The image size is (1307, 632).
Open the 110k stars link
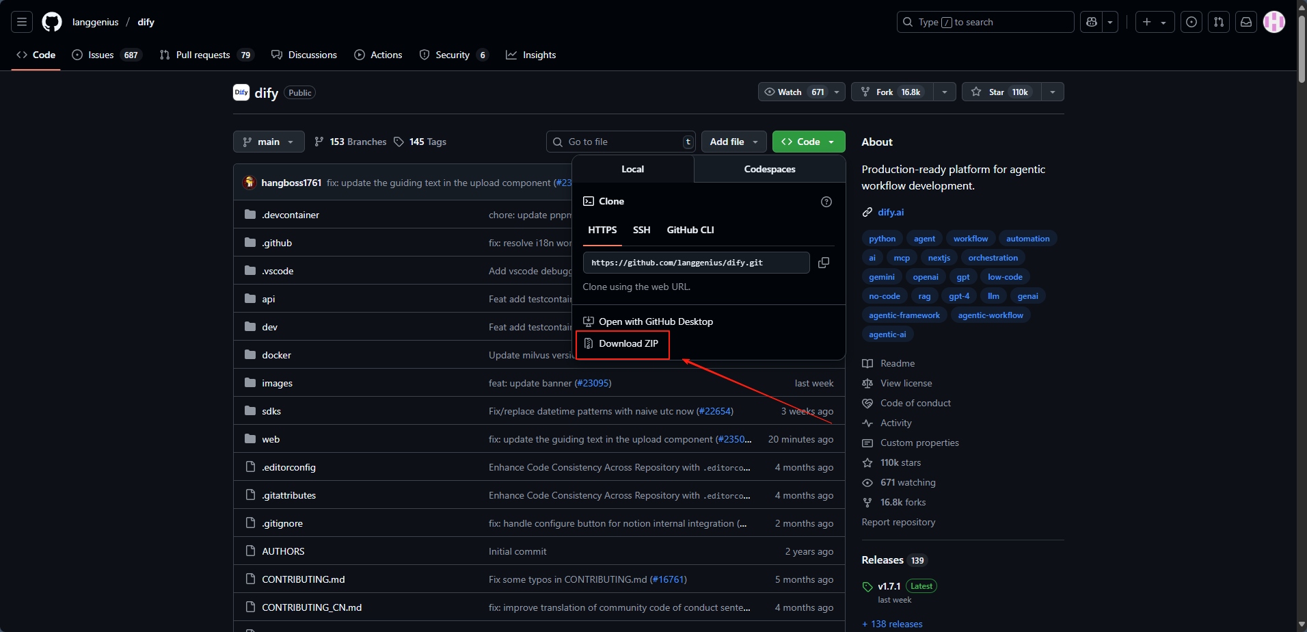[x=900, y=462]
